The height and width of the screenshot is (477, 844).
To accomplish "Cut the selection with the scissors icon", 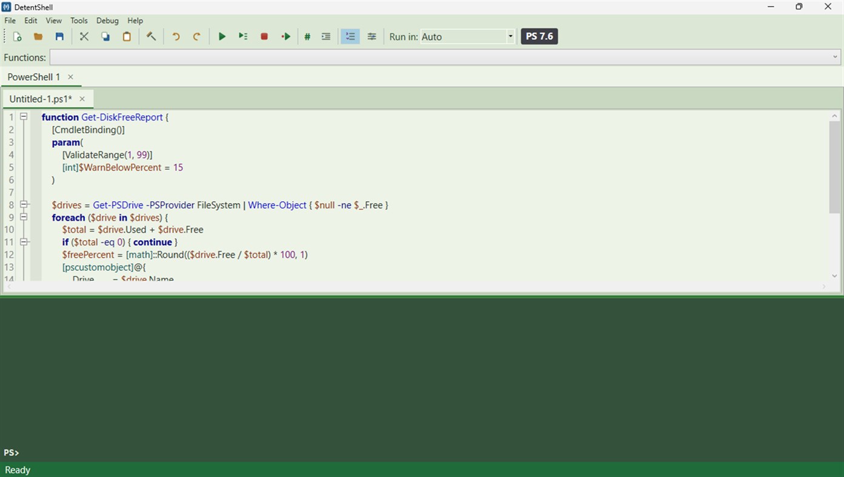I will coord(84,36).
